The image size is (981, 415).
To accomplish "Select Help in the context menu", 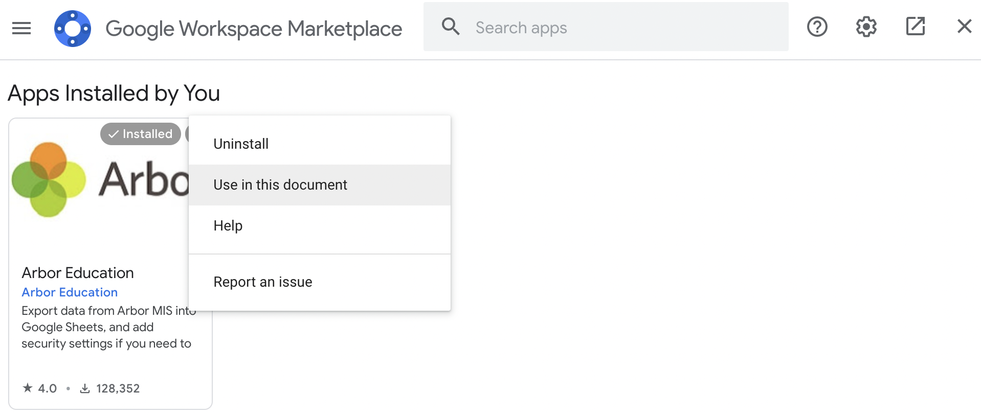I will click(228, 226).
